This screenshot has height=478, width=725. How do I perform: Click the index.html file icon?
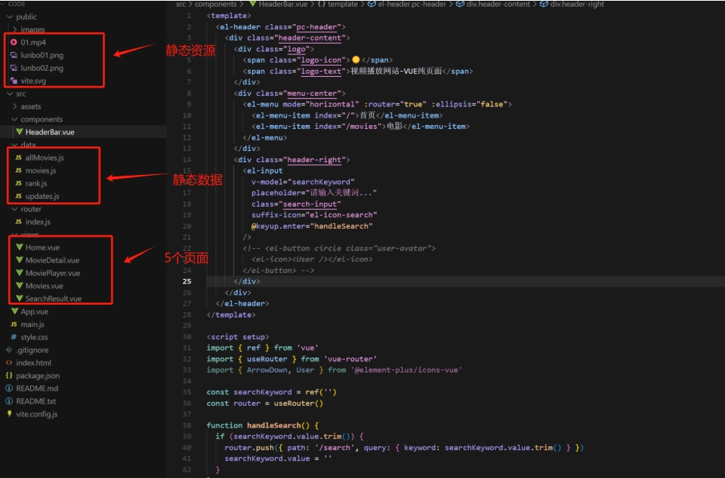click(9, 363)
